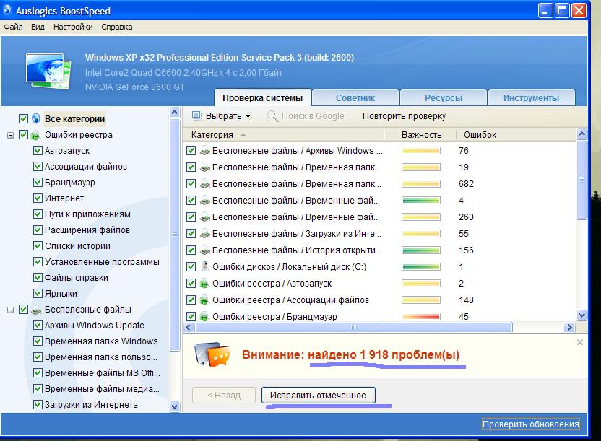Image resolution: width=601 pixels, height=441 pixels.
Task: Uncheck the Ошибки реестра / Автозапуск row checkbox
Action: coord(191,284)
